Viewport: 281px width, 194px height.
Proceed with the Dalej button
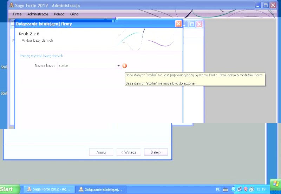[x=156, y=152]
